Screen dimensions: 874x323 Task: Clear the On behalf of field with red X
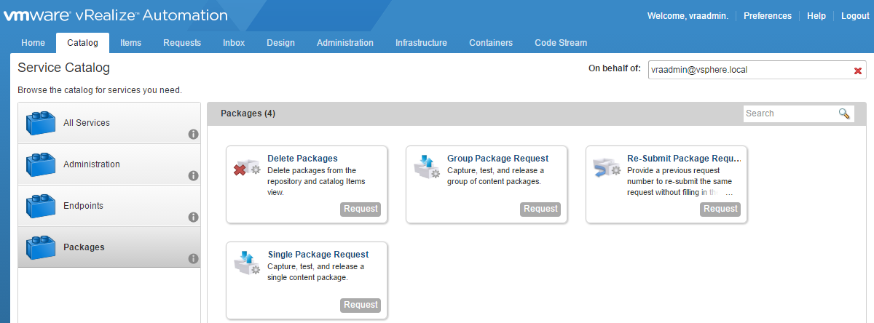[857, 71]
